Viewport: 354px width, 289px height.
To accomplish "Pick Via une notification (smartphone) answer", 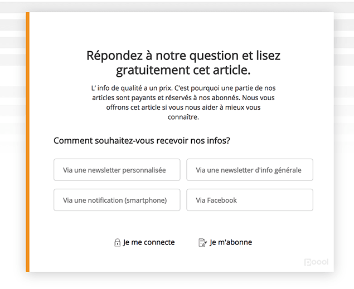I will click(117, 200).
